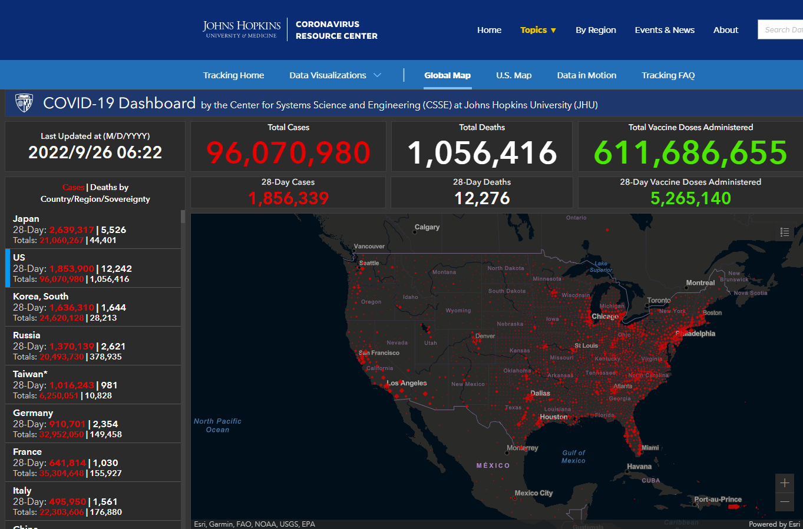Click the Events & News link

(665, 30)
